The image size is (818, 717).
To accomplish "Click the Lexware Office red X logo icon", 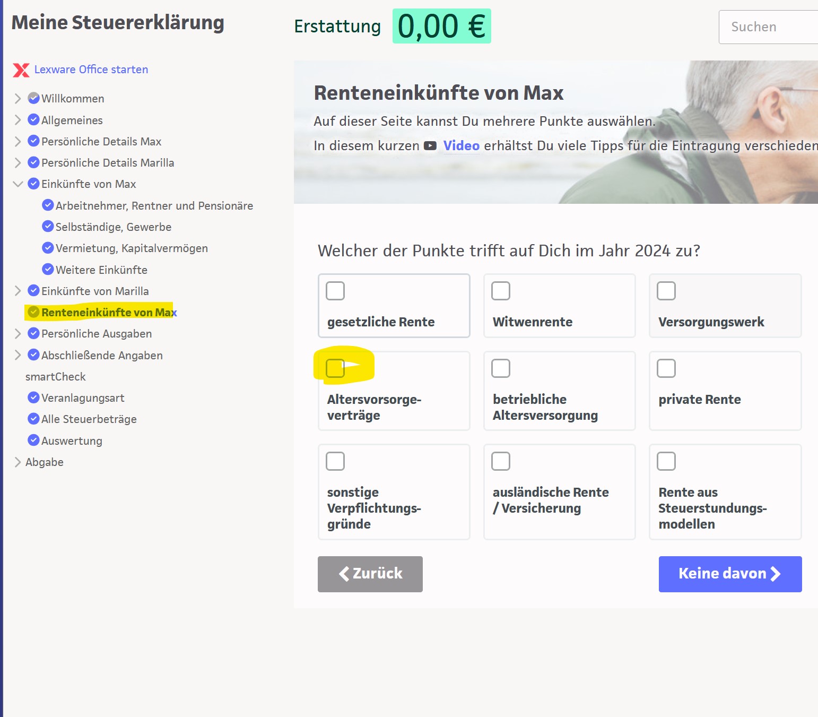I will point(21,70).
